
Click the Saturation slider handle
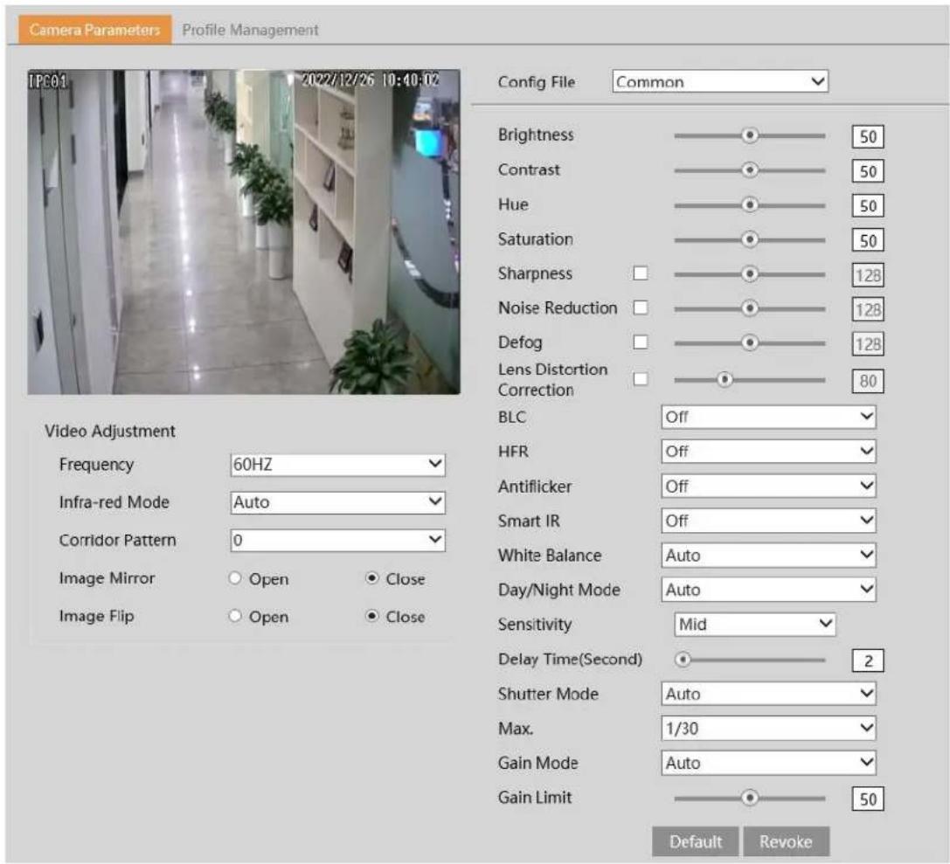pyautogui.click(x=750, y=239)
